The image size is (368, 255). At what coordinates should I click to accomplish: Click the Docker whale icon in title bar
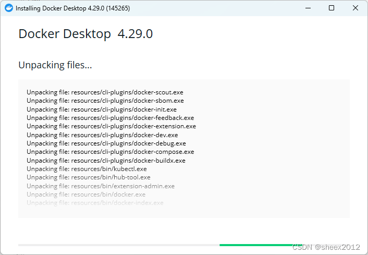9,8
